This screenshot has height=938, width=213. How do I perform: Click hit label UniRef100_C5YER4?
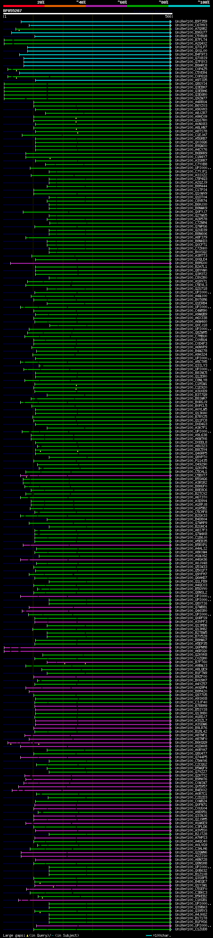(191, 73)
